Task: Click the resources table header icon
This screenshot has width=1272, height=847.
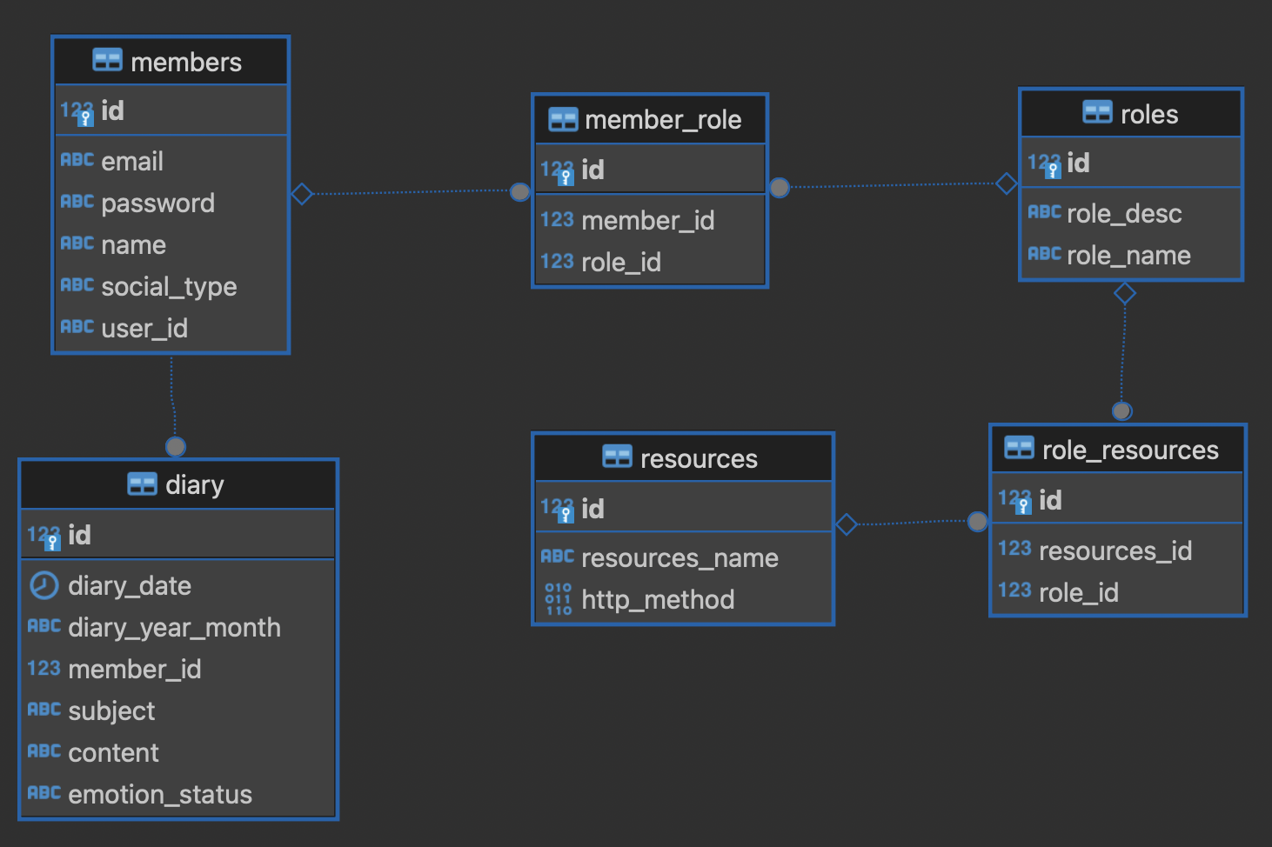Action: tap(617, 457)
